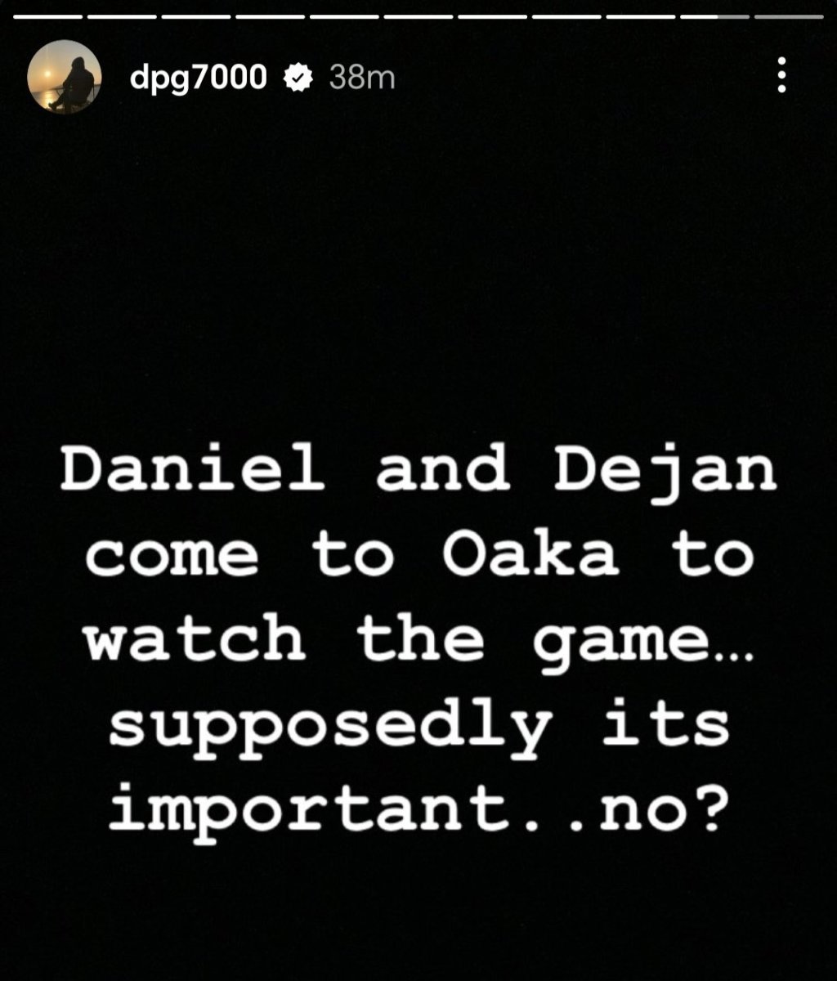
Task: Click the 38m story timestamp
Action: pos(360,78)
